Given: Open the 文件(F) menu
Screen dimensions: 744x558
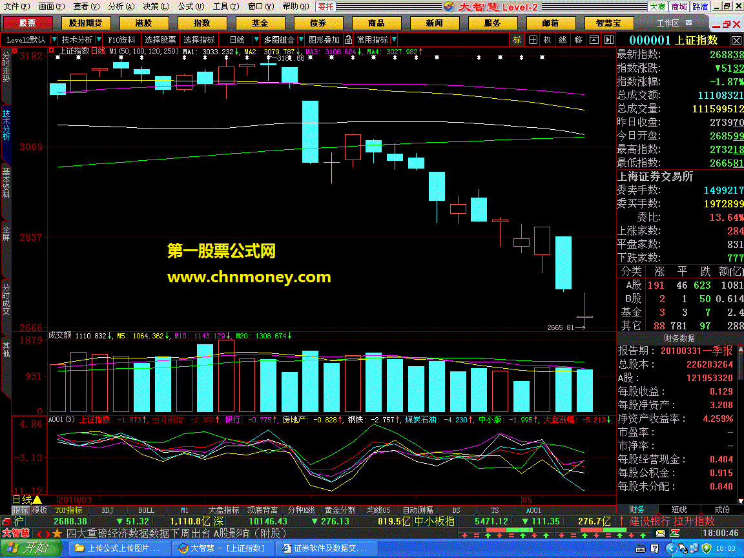Looking at the screenshot, I should point(17,6).
